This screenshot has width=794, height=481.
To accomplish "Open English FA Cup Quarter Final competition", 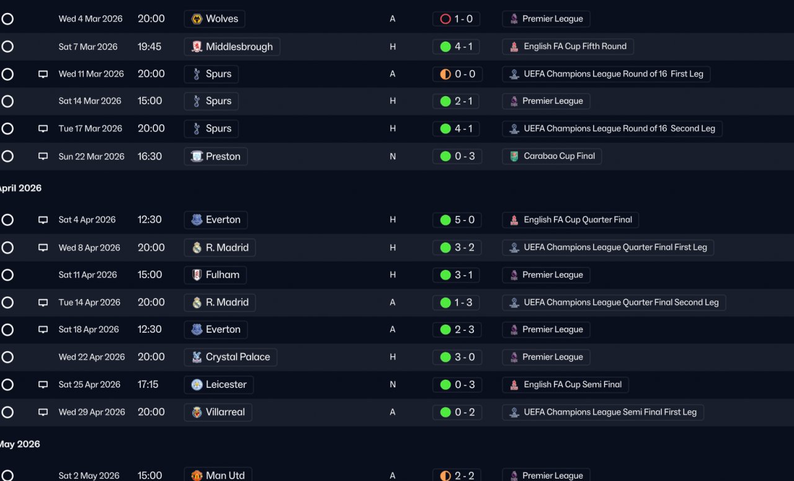I will click(x=570, y=220).
